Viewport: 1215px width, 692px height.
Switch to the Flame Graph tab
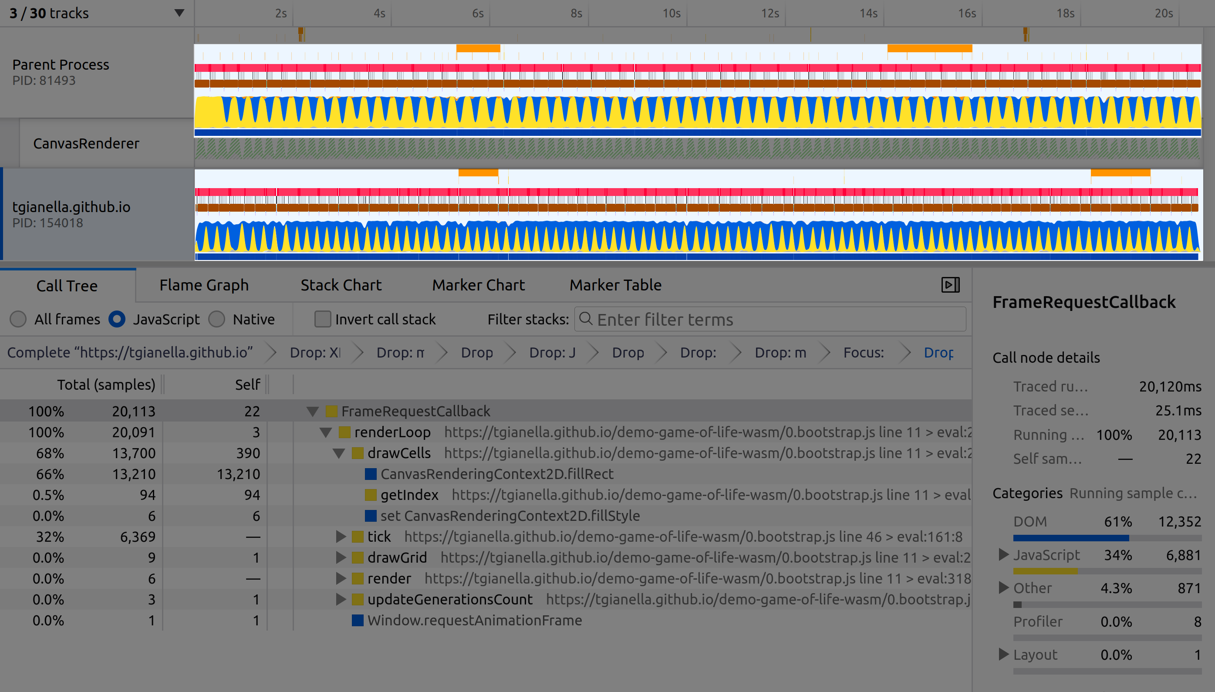(204, 285)
